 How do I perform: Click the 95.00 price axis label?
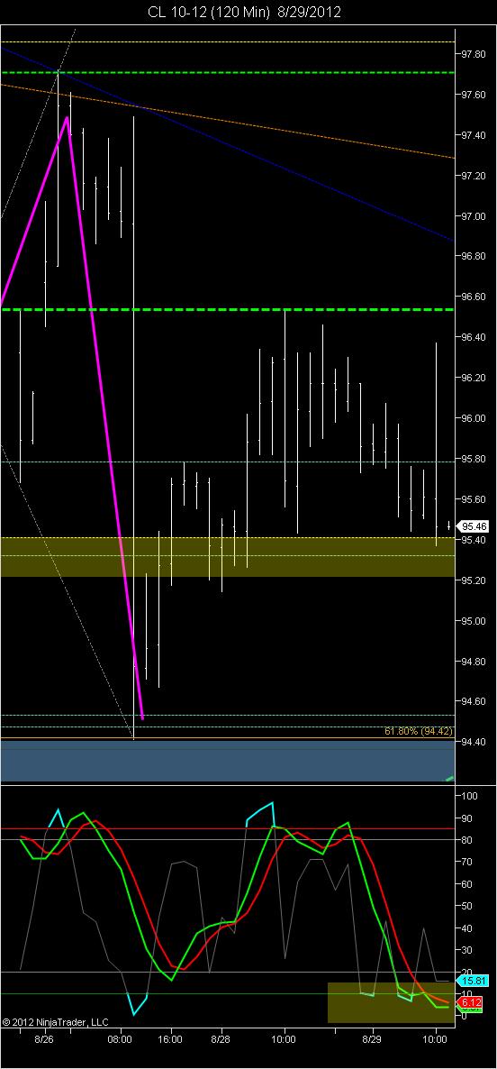coord(474,621)
